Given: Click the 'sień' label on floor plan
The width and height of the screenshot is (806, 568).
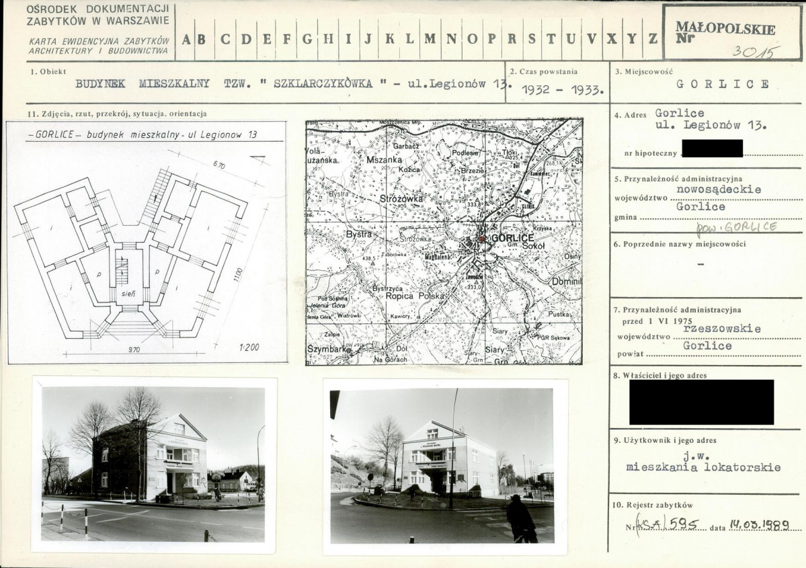Looking at the screenshot, I should click(x=129, y=294).
